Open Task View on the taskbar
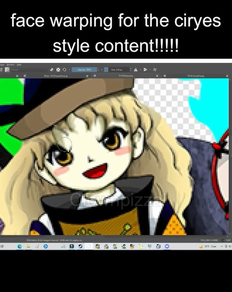This screenshot has height=292, width=232. coord(2,247)
